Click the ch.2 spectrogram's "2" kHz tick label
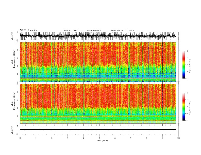Viewport: 201px width, 155px height. [18, 116]
